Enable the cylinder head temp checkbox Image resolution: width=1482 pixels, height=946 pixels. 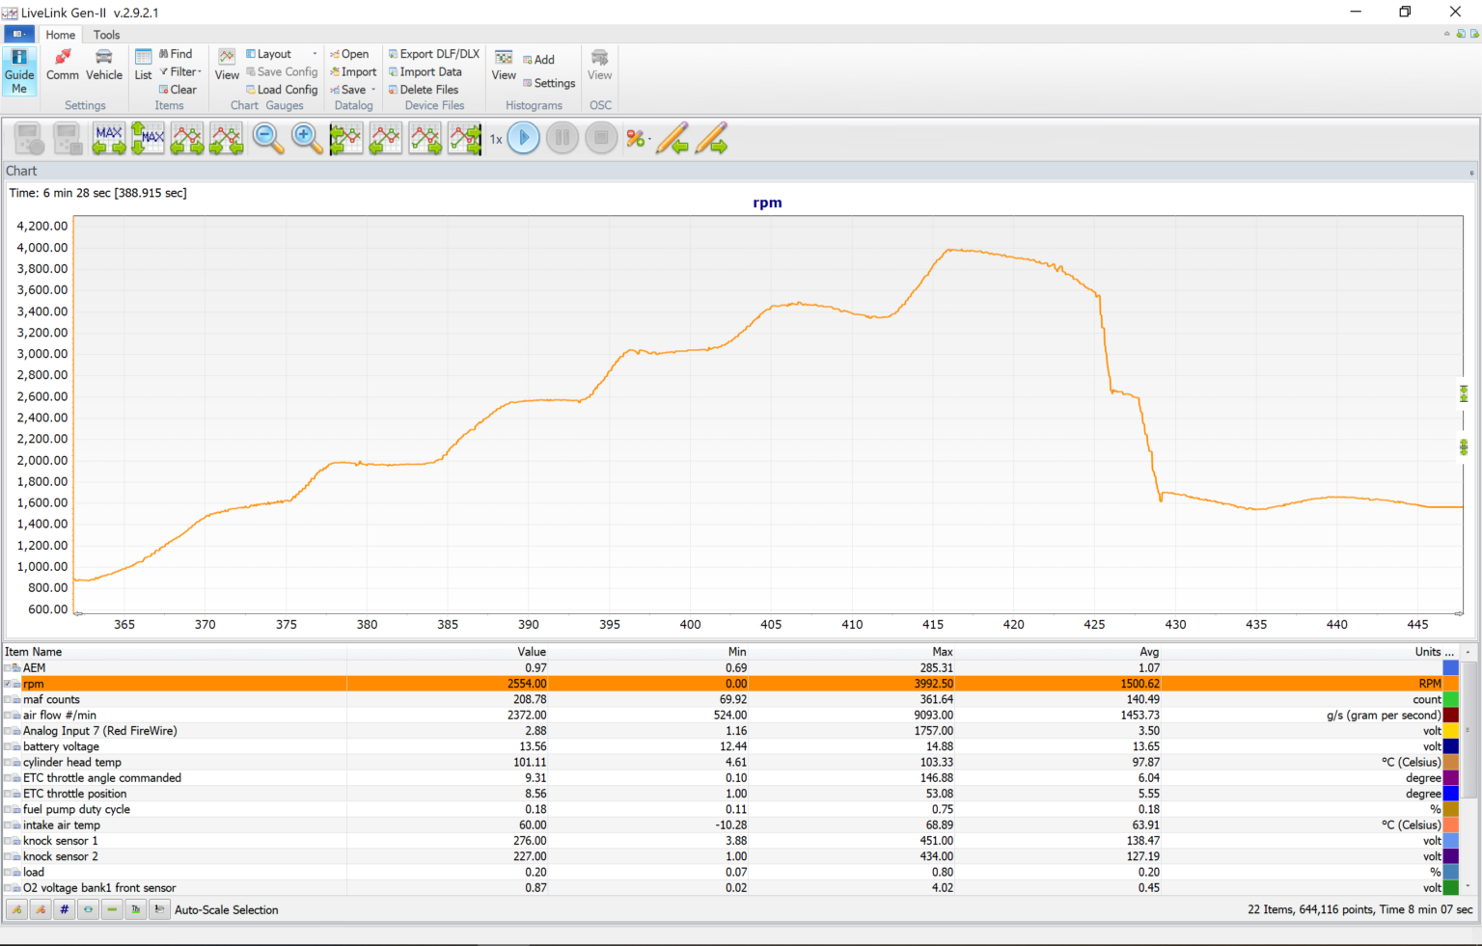pyautogui.click(x=8, y=763)
